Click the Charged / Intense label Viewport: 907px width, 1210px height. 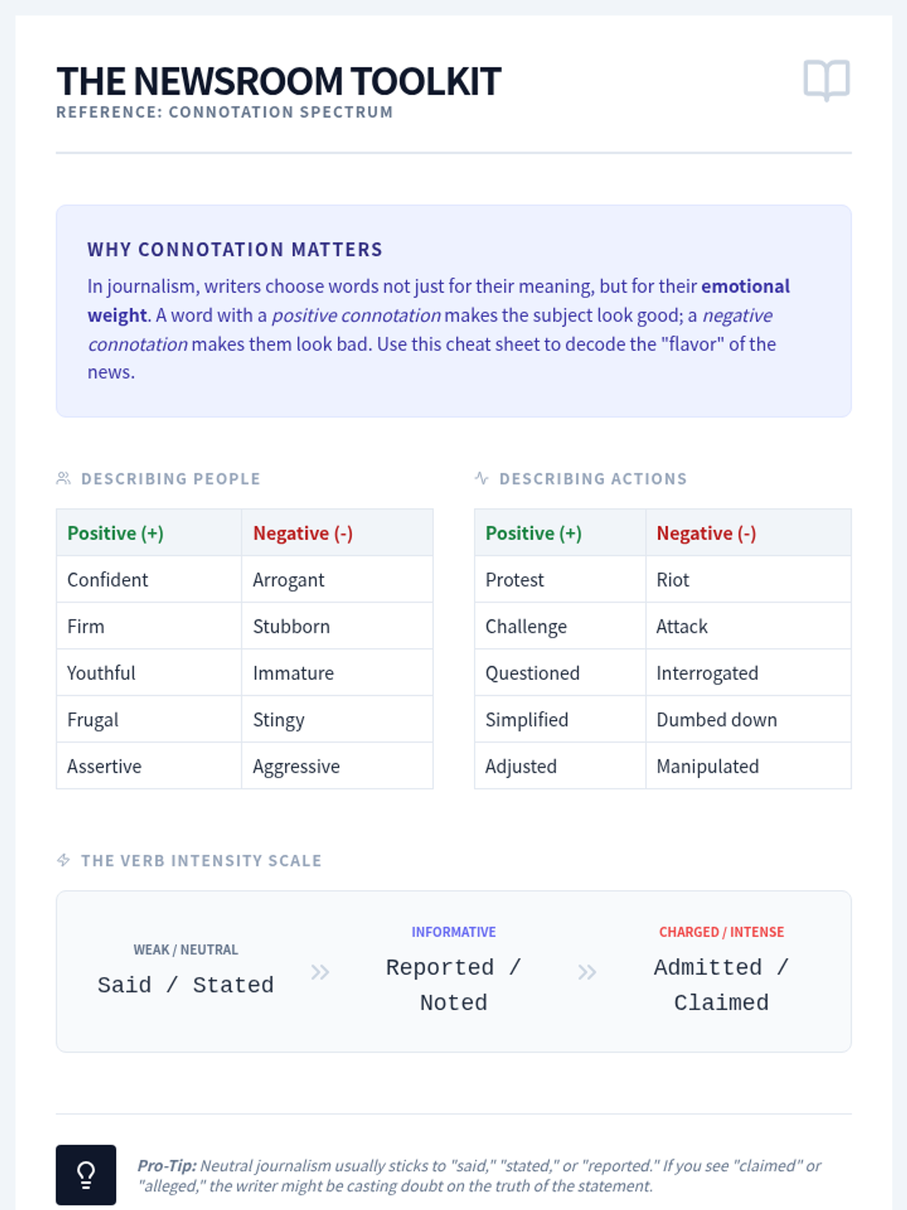[721, 932]
